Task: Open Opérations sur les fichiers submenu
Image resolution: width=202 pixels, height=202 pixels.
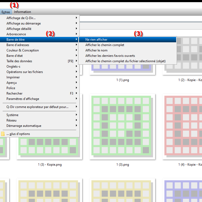Action: click(x=40, y=72)
